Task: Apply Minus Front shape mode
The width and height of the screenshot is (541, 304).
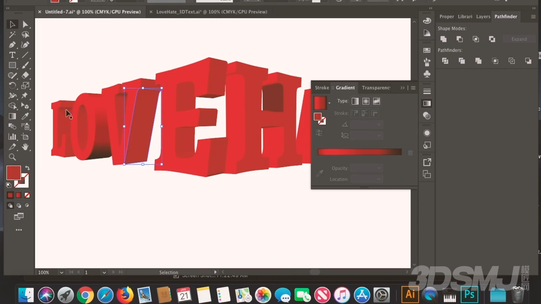Action: tap(459, 39)
